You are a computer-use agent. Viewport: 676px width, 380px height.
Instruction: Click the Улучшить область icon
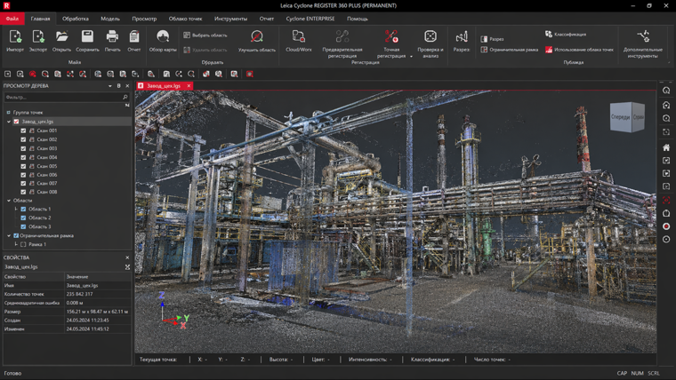[x=256, y=36]
